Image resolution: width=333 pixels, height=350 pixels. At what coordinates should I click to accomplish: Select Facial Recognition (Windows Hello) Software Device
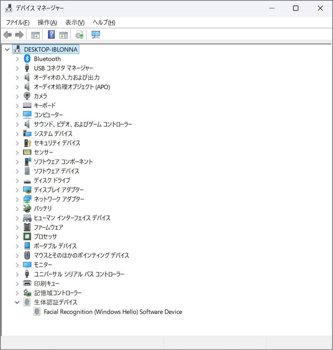click(113, 312)
